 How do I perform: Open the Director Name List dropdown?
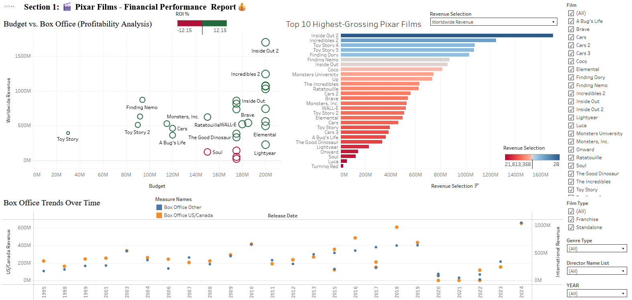597,271
